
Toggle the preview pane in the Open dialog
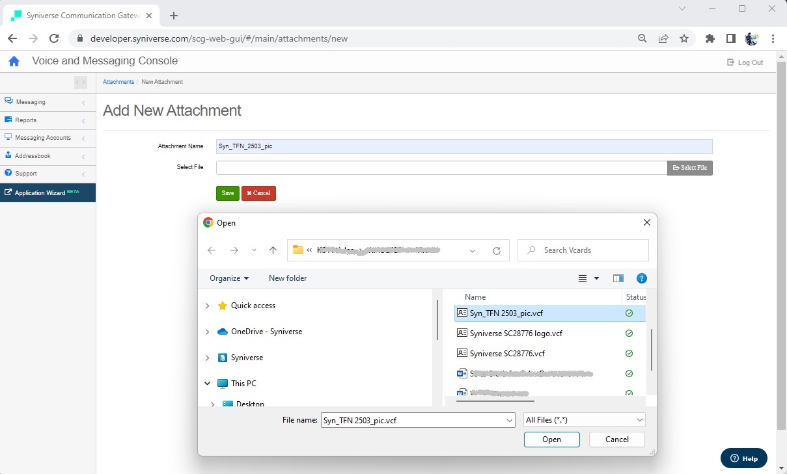point(618,278)
